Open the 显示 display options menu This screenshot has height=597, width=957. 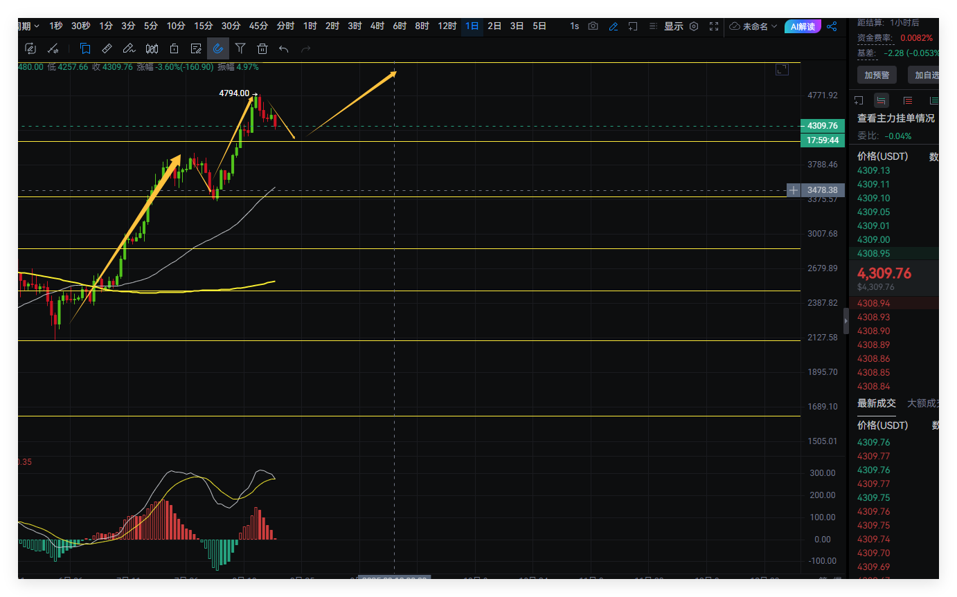[674, 26]
